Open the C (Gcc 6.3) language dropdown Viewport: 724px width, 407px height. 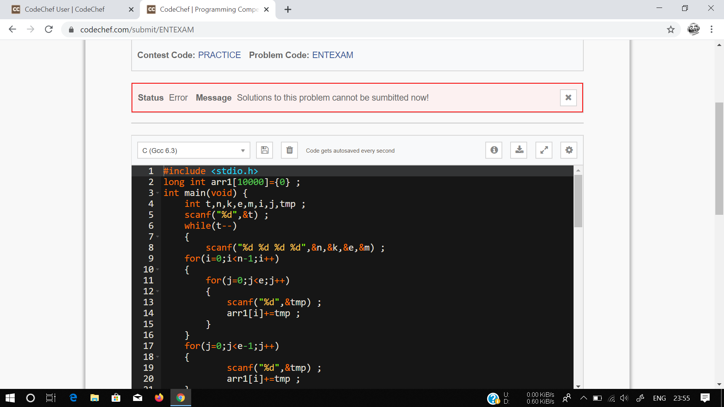pyautogui.click(x=193, y=150)
